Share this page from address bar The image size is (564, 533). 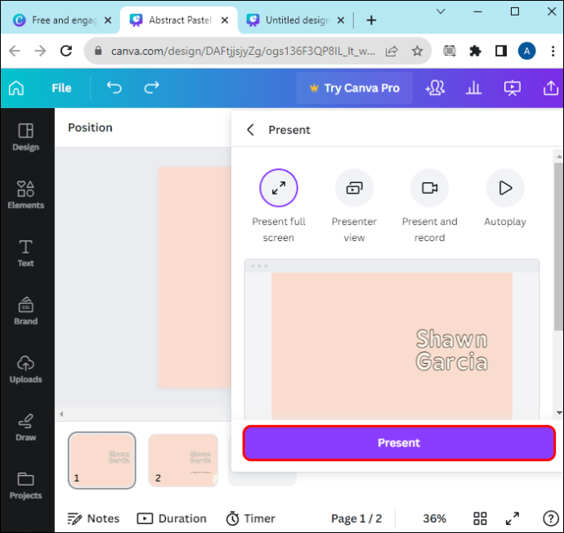pos(392,51)
